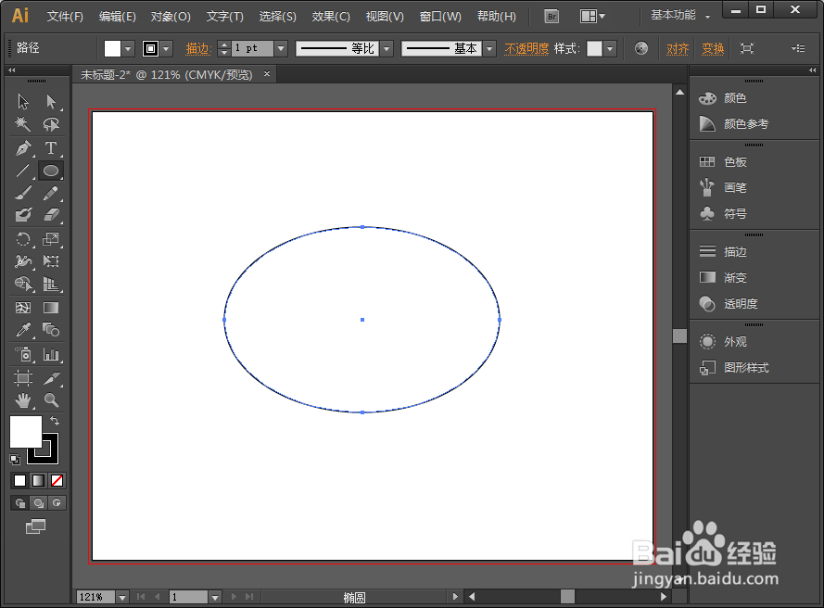Screen dimensions: 824x608
Task: Enable Draw Normal mode
Action: (x=20, y=503)
